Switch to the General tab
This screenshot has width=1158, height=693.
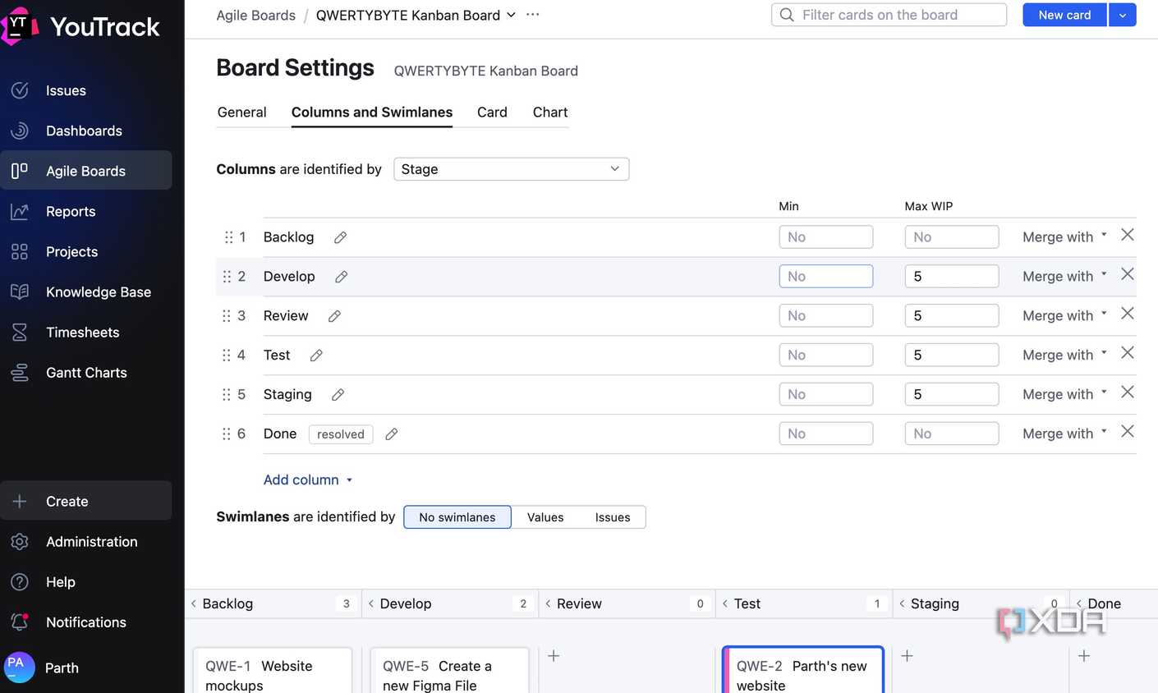[241, 112]
